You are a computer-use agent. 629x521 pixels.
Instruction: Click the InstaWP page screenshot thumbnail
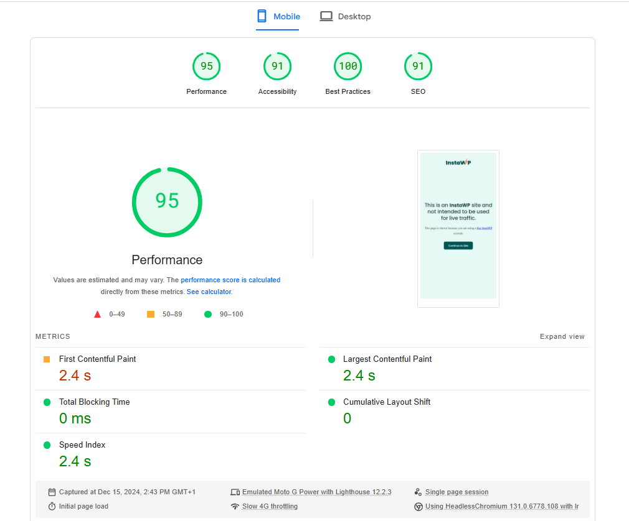pos(458,228)
